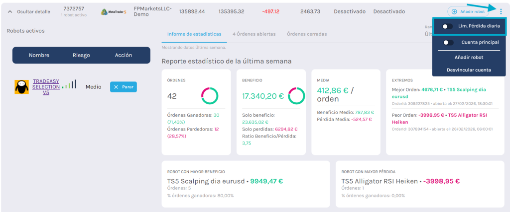
Task: Collapse account with Ocultar detalle chevron
Action: (9, 11)
